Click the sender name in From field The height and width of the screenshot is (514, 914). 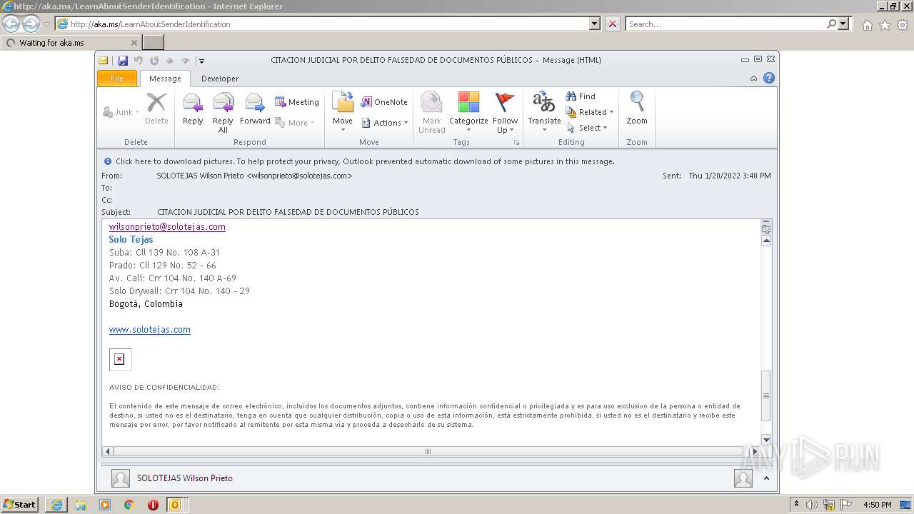[x=254, y=176]
